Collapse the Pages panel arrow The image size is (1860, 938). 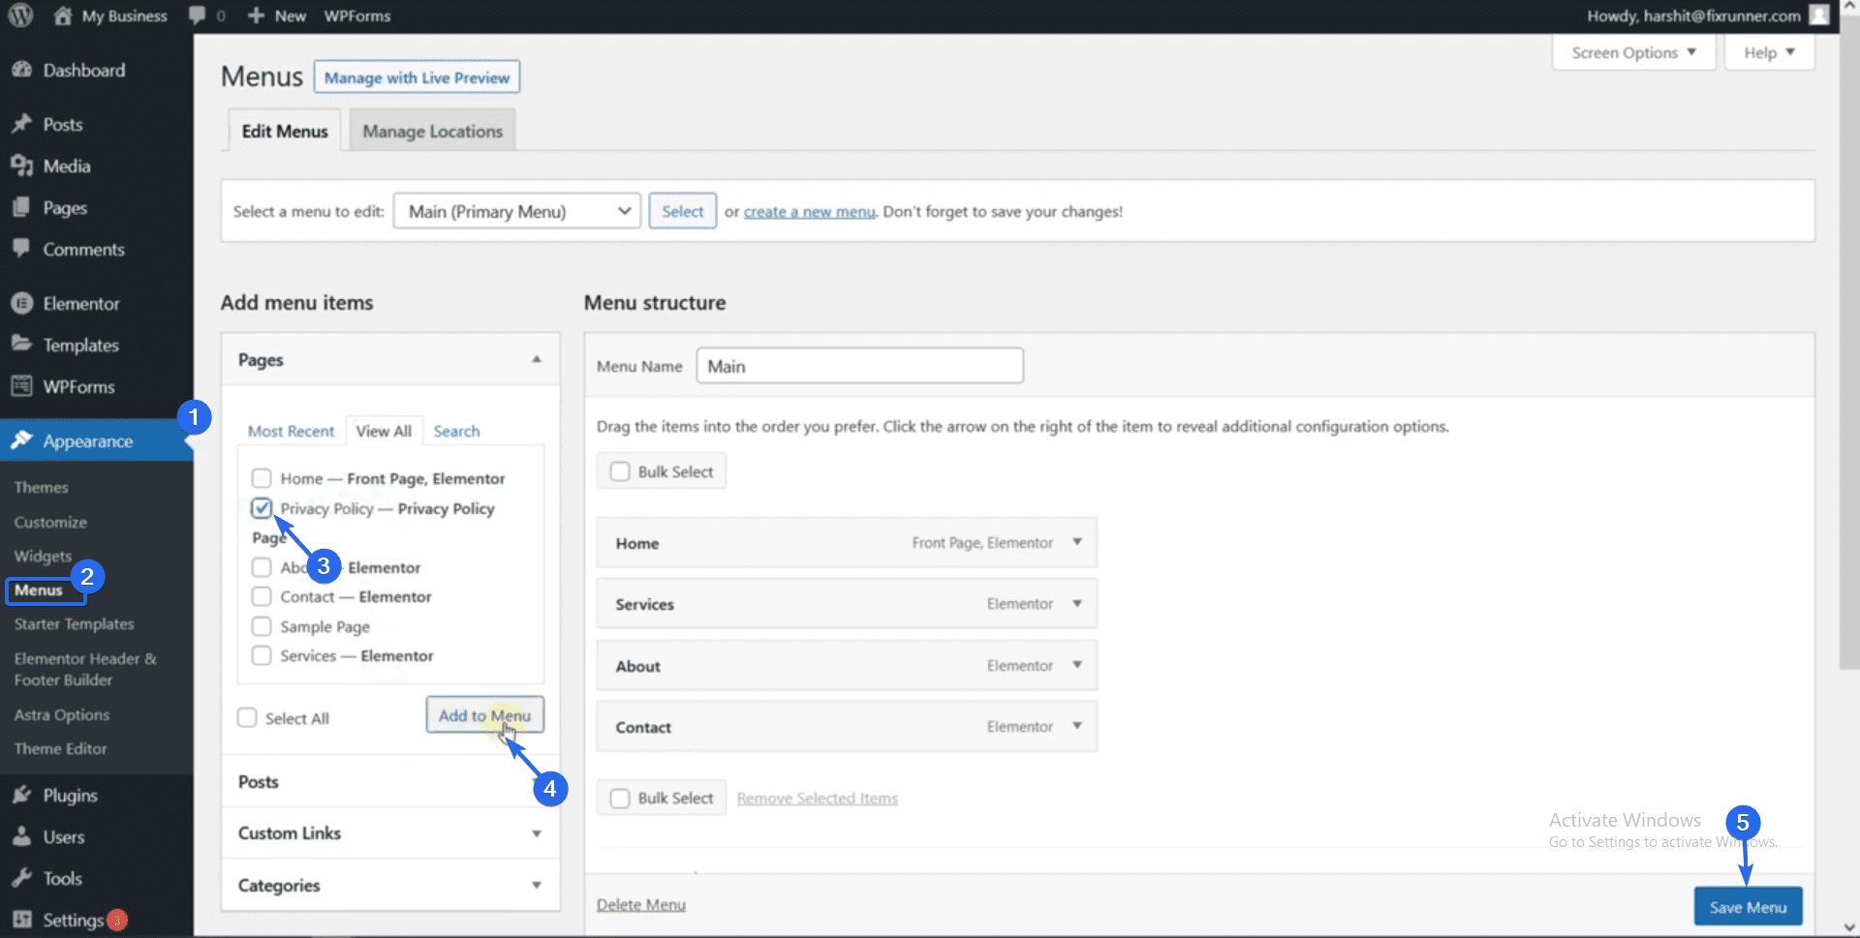coord(537,359)
